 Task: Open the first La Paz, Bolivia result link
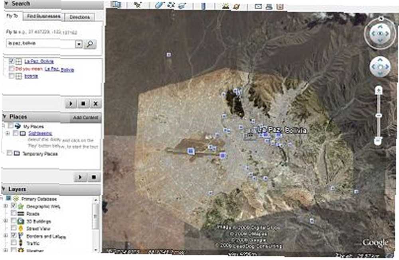point(39,61)
